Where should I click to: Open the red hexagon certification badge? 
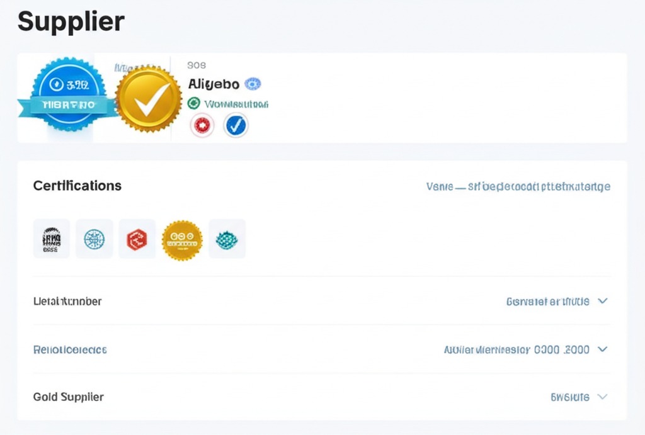pyautogui.click(x=137, y=239)
